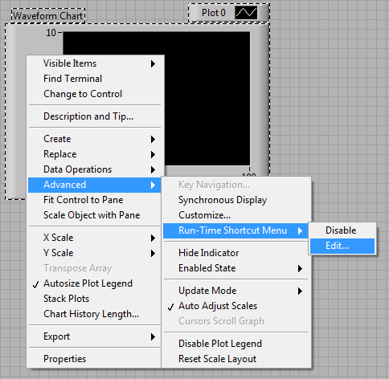This screenshot has width=389, height=379.
Task: Choose Disable in the shortcut submenu
Action: [342, 230]
